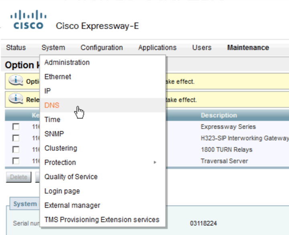289x235 pixels.
Task: Choose Ethernet in the System menu
Action: 103,77
